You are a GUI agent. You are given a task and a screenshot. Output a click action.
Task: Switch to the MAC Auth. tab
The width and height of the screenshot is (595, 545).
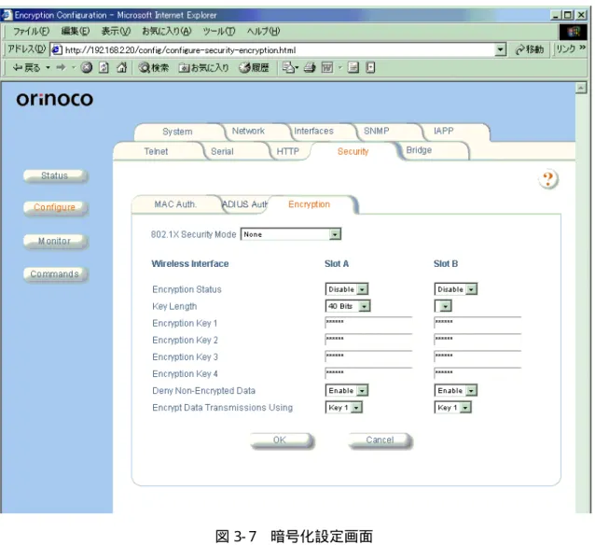175,204
